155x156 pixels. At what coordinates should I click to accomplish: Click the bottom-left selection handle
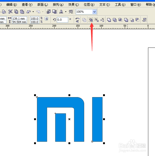pyautogui.click(x=35, y=143)
